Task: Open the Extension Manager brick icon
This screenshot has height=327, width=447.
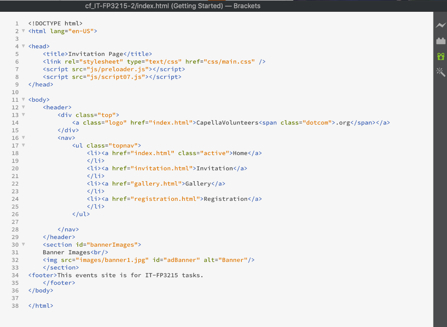Action: point(440,41)
